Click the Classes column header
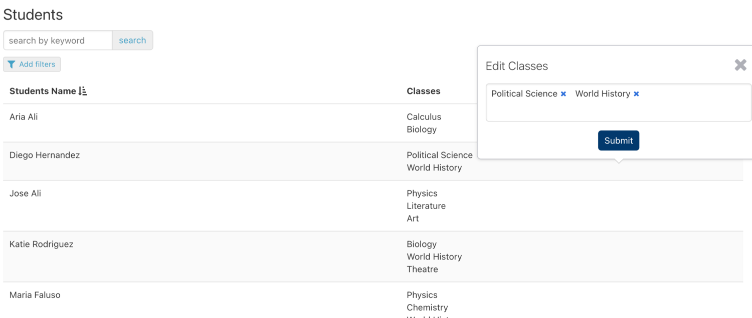 coord(423,91)
